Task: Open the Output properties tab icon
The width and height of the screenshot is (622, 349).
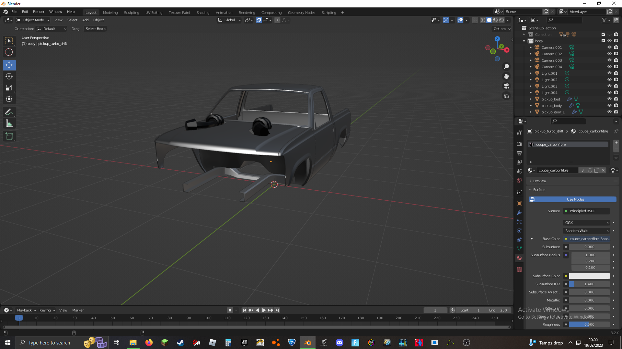Action: click(519, 153)
